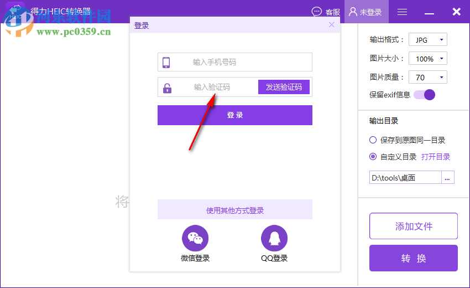The image size is (470, 288).
Task: Select 自定义目录 radio option
Action: pos(373,157)
